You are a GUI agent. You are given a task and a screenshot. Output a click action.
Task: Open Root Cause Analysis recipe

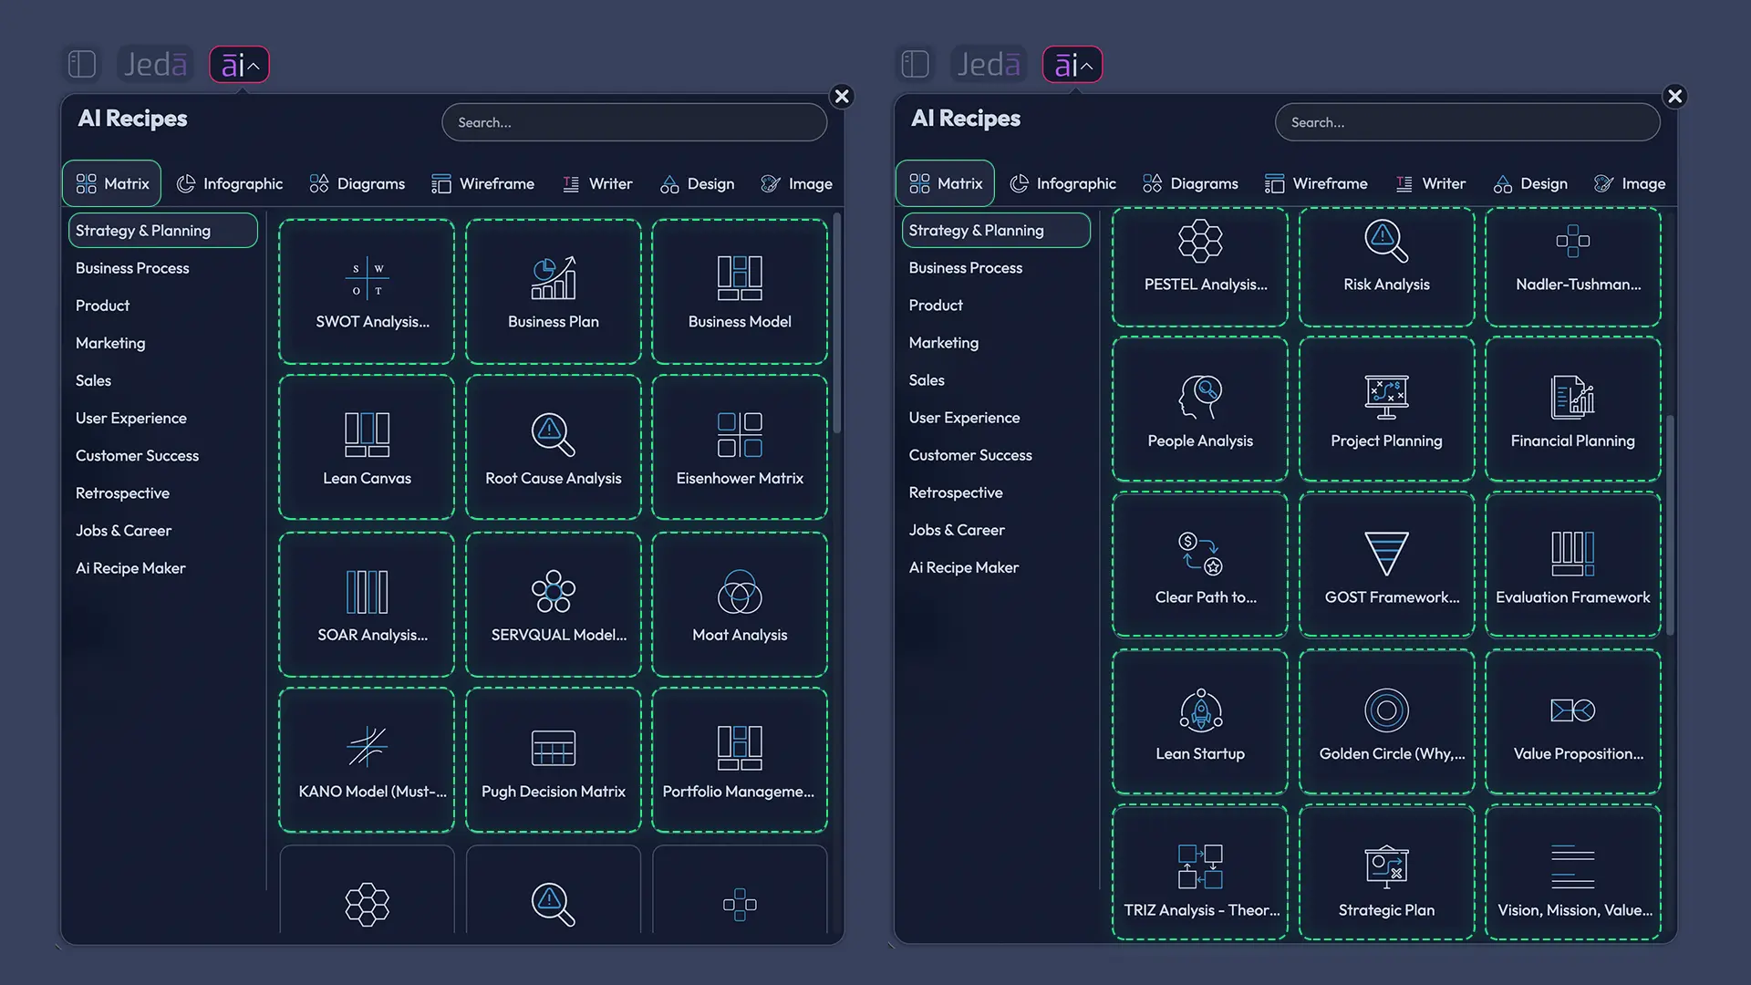554,448
